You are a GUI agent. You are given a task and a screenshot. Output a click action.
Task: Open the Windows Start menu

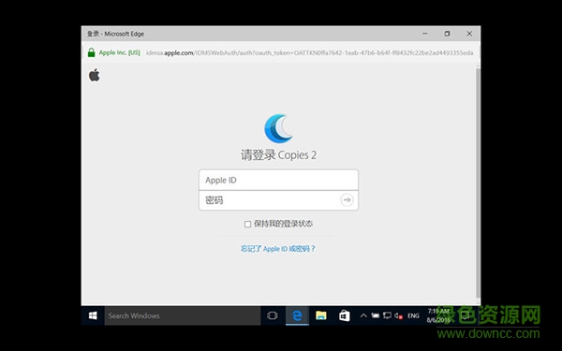pyautogui.click(x=93, y=315)
